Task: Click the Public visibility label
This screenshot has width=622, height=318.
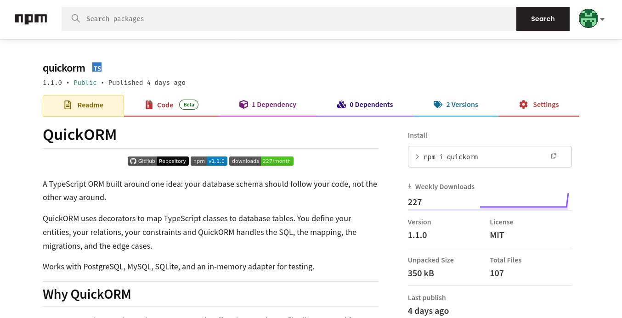Action: [85, 83]
